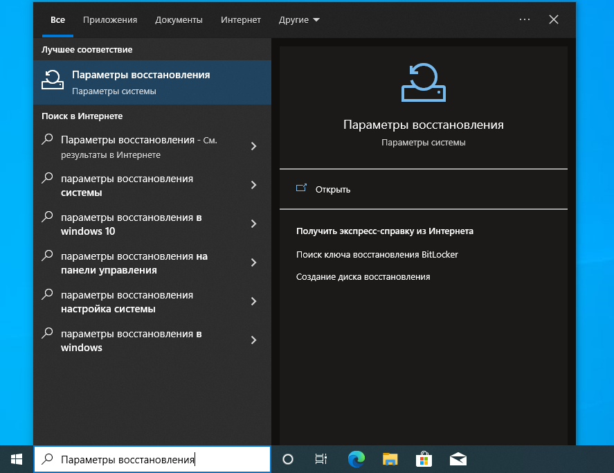Image resolution: width=614 pixels, height=473 pixels.
Task: Switch to the Интернет tab
Action: tap(240, 20)
